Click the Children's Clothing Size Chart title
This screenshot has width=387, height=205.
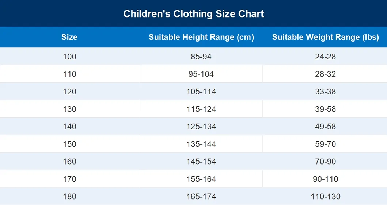click(x=194, y=14)
